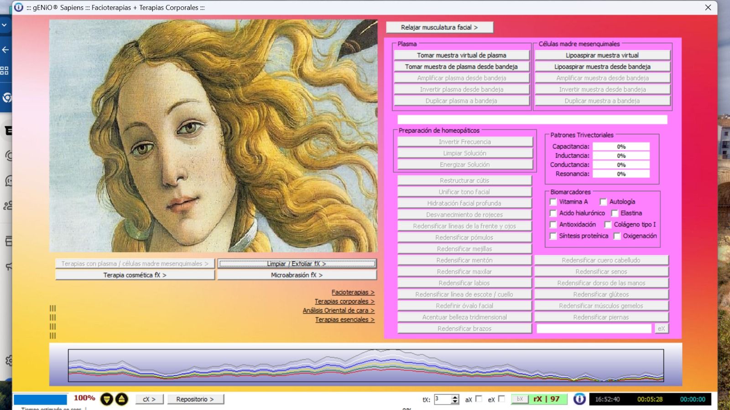Follow the Terapias corporales > link
This screenshot has height=410, width=730.
click(344, 302)
